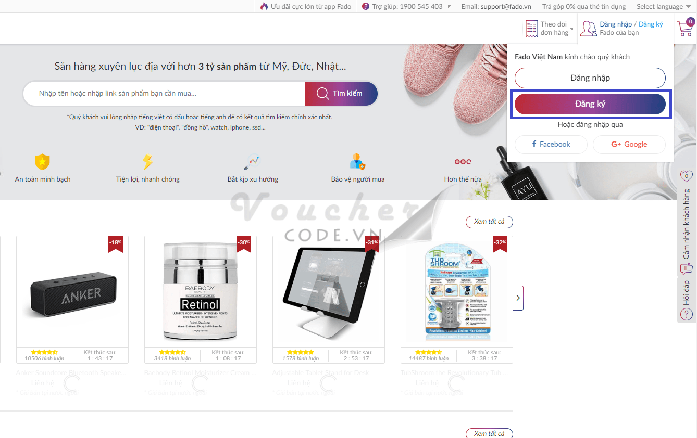Click the An toàn minh bạch shield icon
The image size is (697, 438).
click(x=42, y=162)
